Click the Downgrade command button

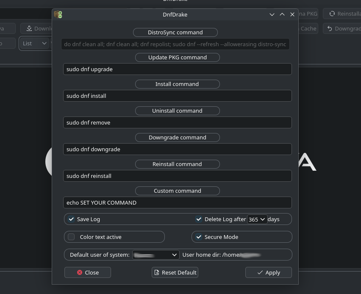click(177, 137)
